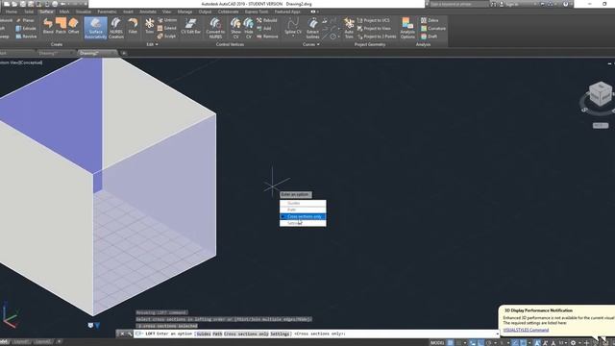Click Settings option in command line

[280, 334]
